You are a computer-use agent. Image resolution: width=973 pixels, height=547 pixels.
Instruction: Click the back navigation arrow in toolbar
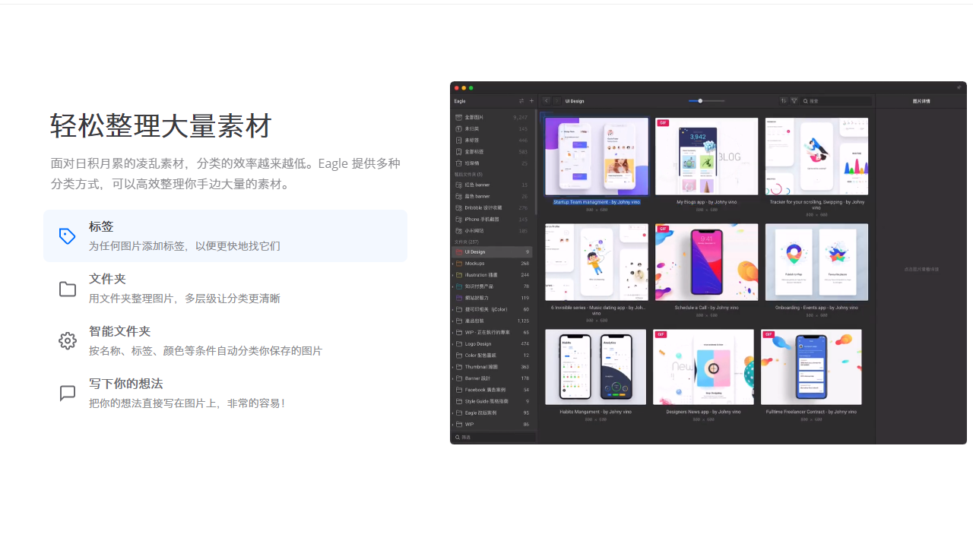546,100
